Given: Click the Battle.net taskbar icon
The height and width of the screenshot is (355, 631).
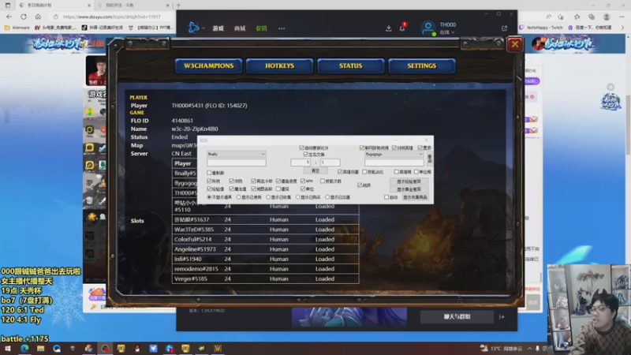Looking at the screenshot, I should tap(170, 349).
